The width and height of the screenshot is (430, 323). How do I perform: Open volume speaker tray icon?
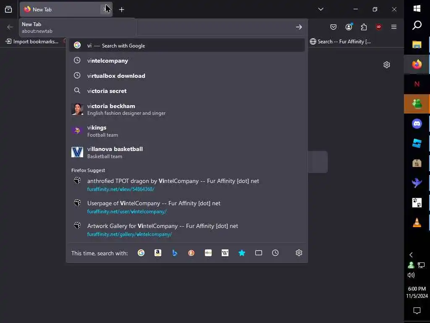(411, 275)
